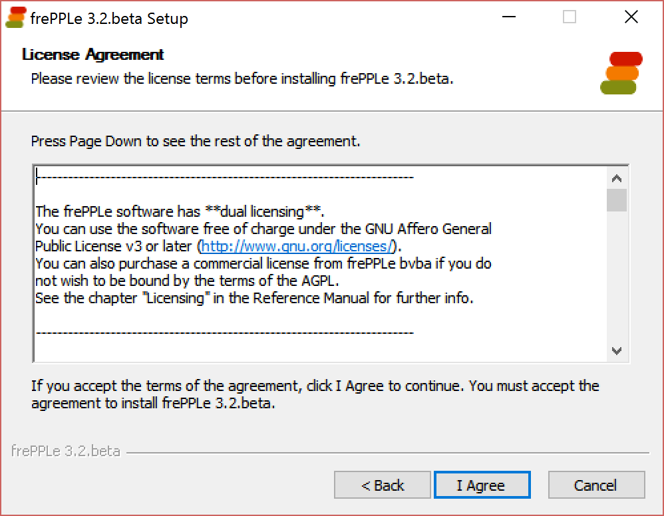This screenshot has height=516, width=664.
Task: Click the scrollbar track below the thumb
Action: 617,279
